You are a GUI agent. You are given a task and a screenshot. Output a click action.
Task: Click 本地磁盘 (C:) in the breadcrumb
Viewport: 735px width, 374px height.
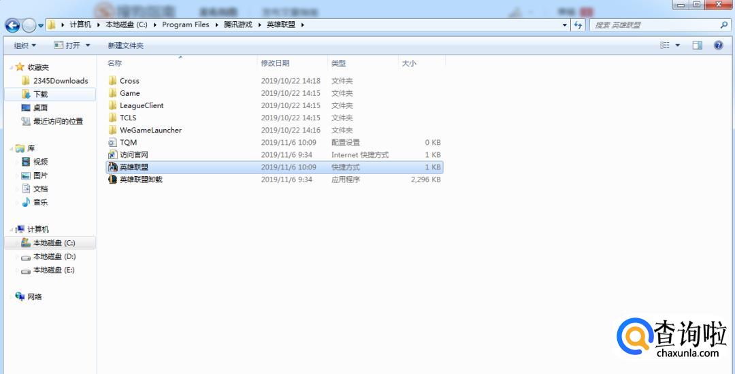point(127,24)
